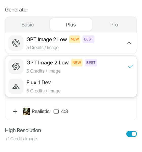
Task: Click the BEST badge in dropdown list
Action: click(91, 63)
